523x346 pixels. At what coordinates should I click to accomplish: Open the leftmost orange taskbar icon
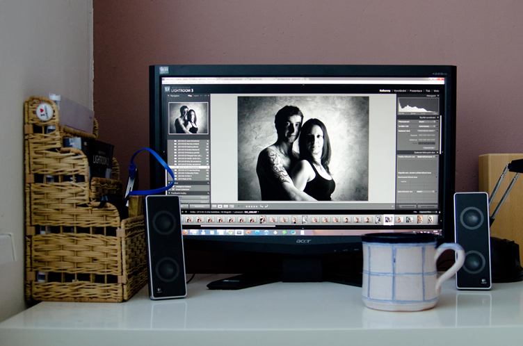coord(186,232)
